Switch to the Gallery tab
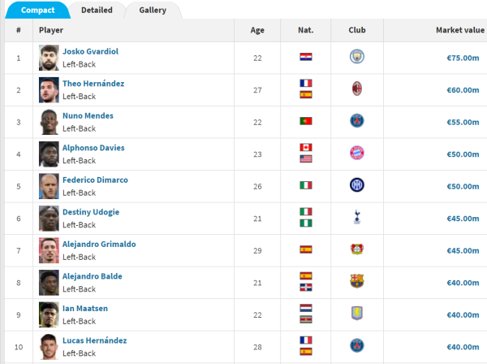The width and height of the screenshot is (487, 364). coord(153,10)
